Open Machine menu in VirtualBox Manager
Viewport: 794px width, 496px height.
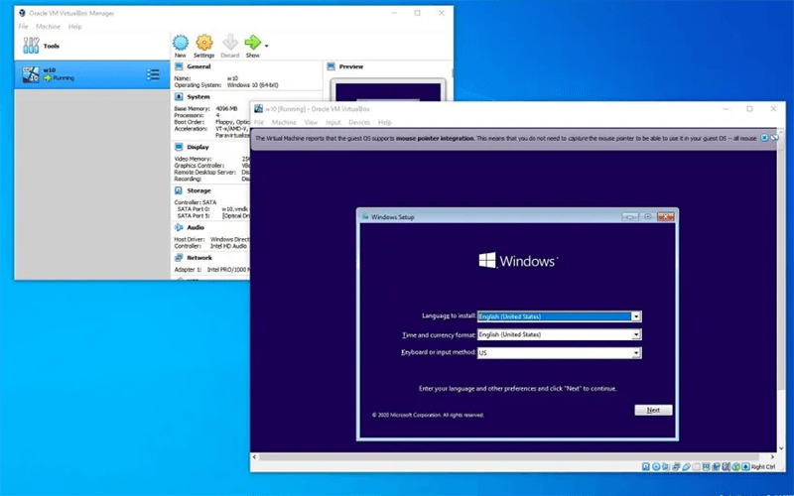coord(48,27)
